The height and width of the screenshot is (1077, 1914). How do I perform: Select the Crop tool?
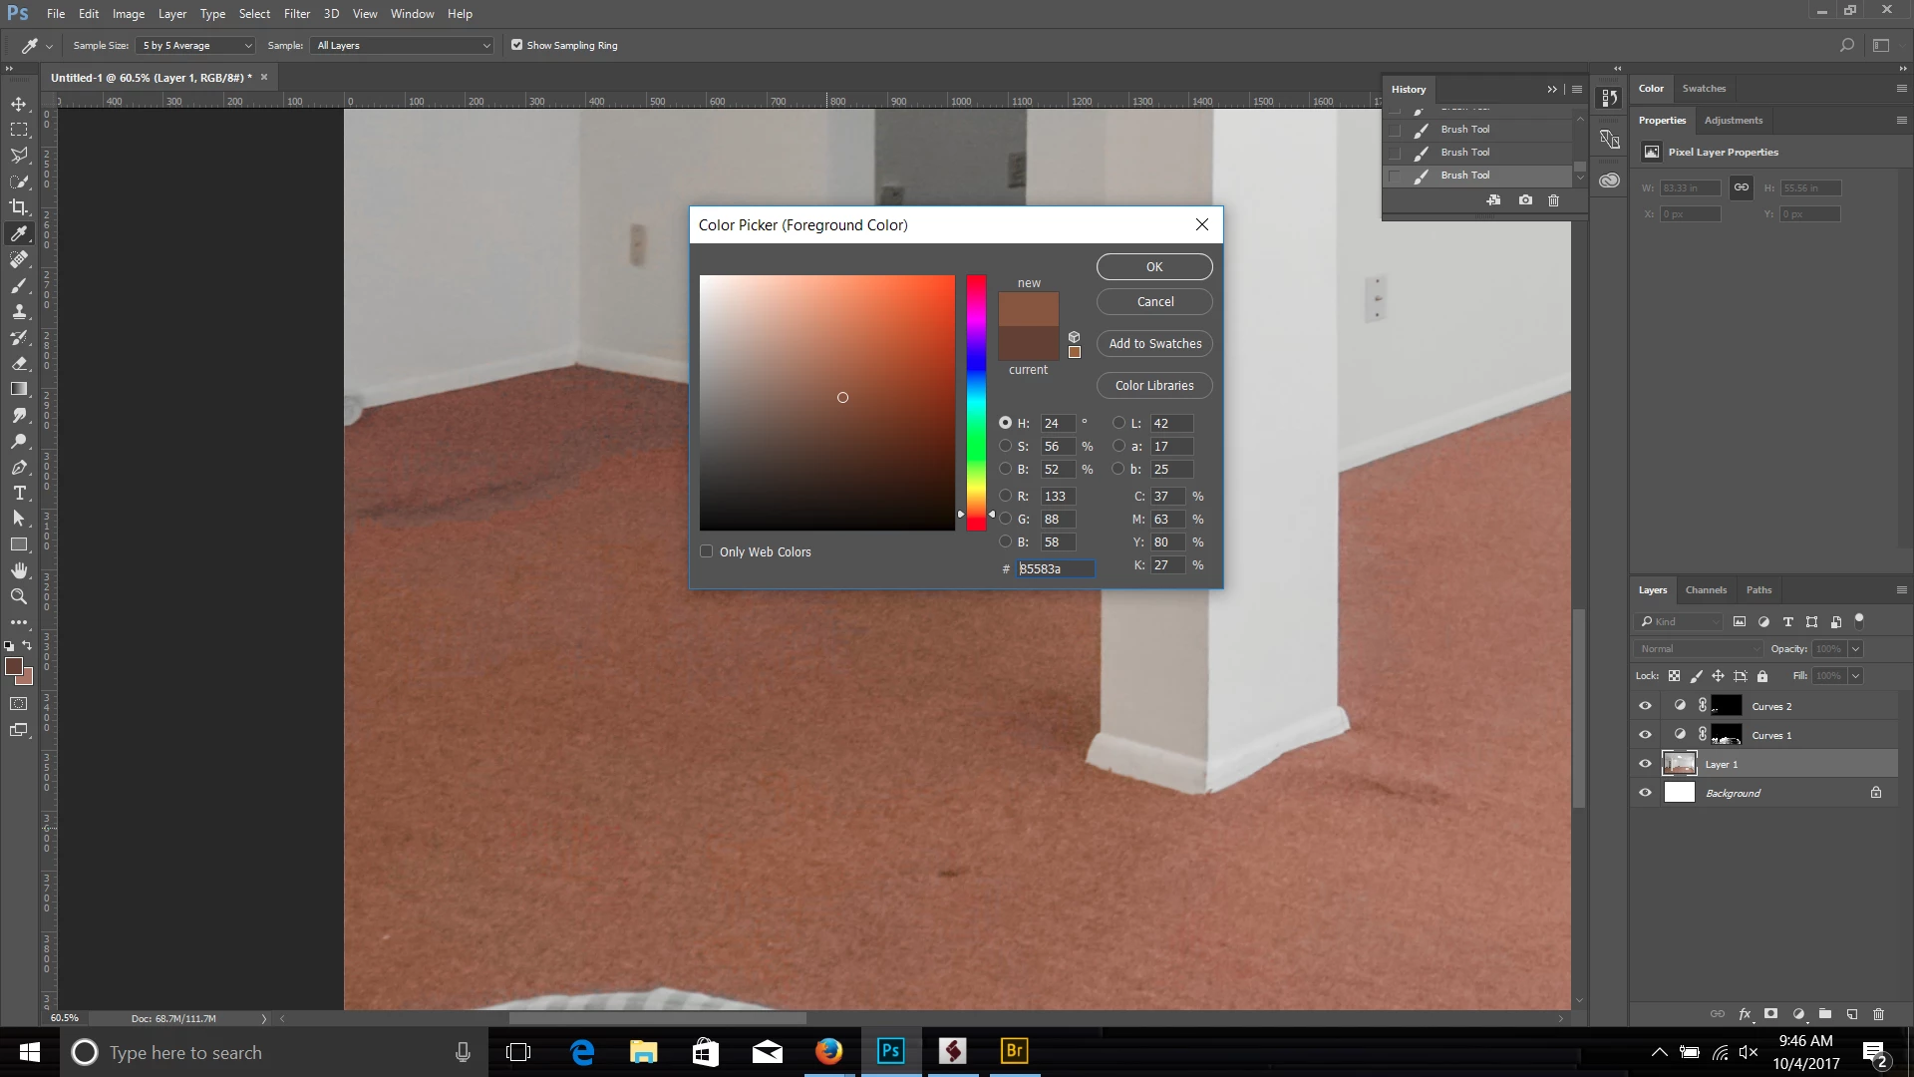[19, 207]
